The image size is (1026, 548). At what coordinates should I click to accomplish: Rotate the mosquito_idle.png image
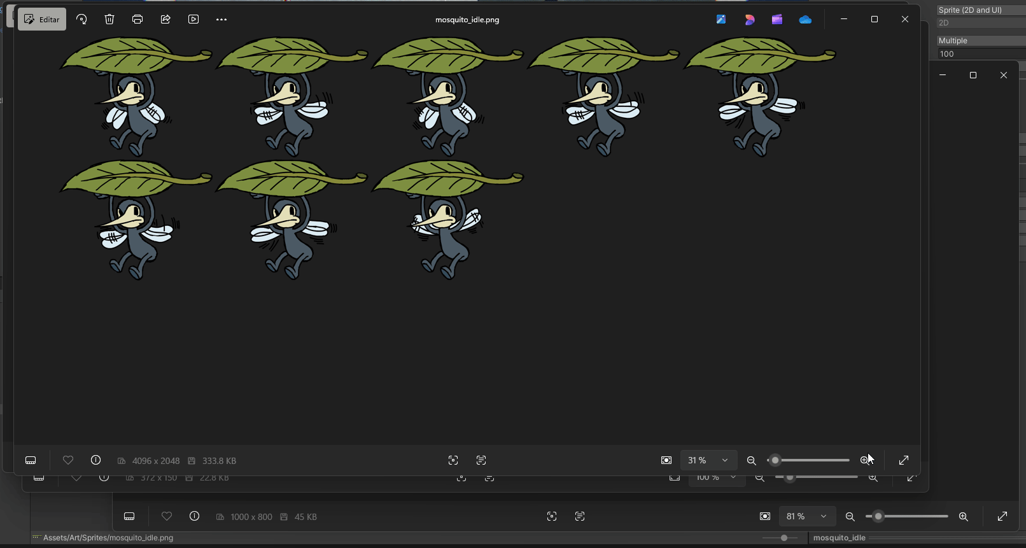[81, 19]
